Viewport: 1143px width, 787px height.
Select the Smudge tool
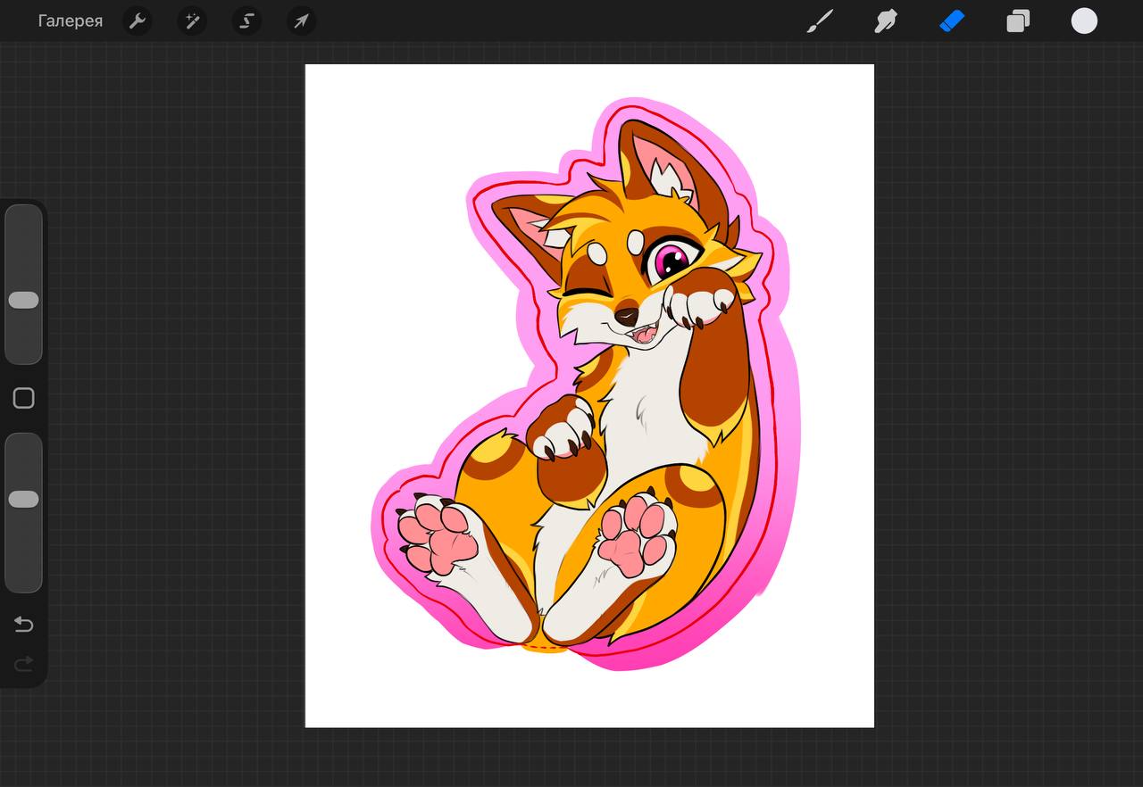point(886,21)
